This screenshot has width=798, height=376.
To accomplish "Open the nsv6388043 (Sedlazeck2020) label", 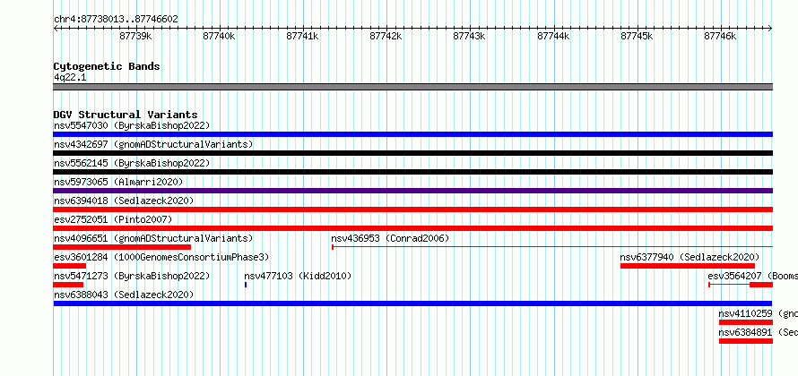I will (x=124, y=295).
